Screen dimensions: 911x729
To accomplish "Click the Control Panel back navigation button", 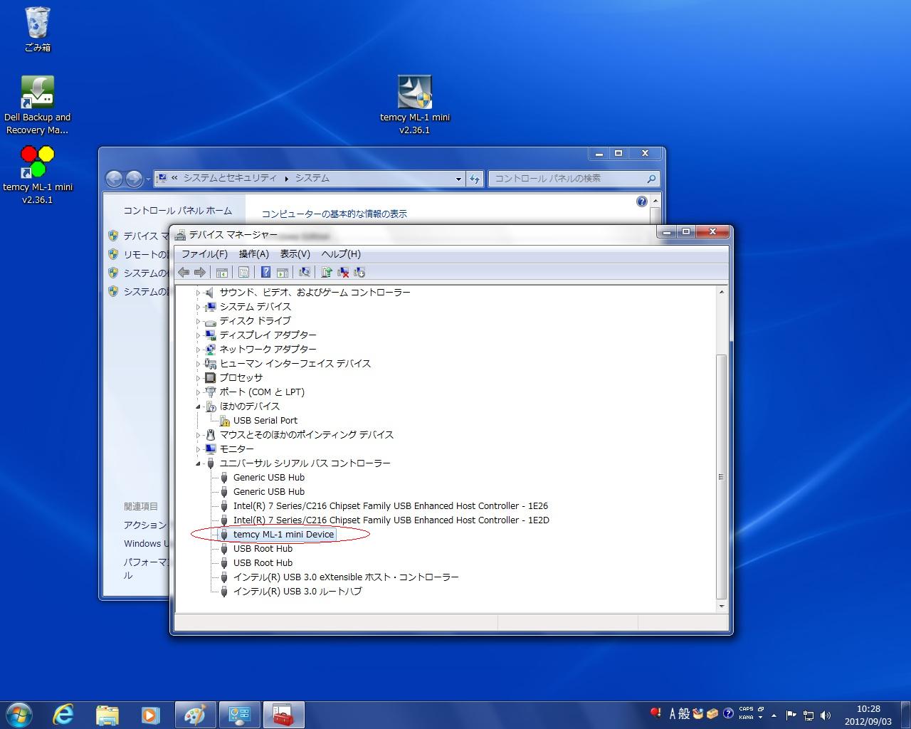I will tap(115, 179).
